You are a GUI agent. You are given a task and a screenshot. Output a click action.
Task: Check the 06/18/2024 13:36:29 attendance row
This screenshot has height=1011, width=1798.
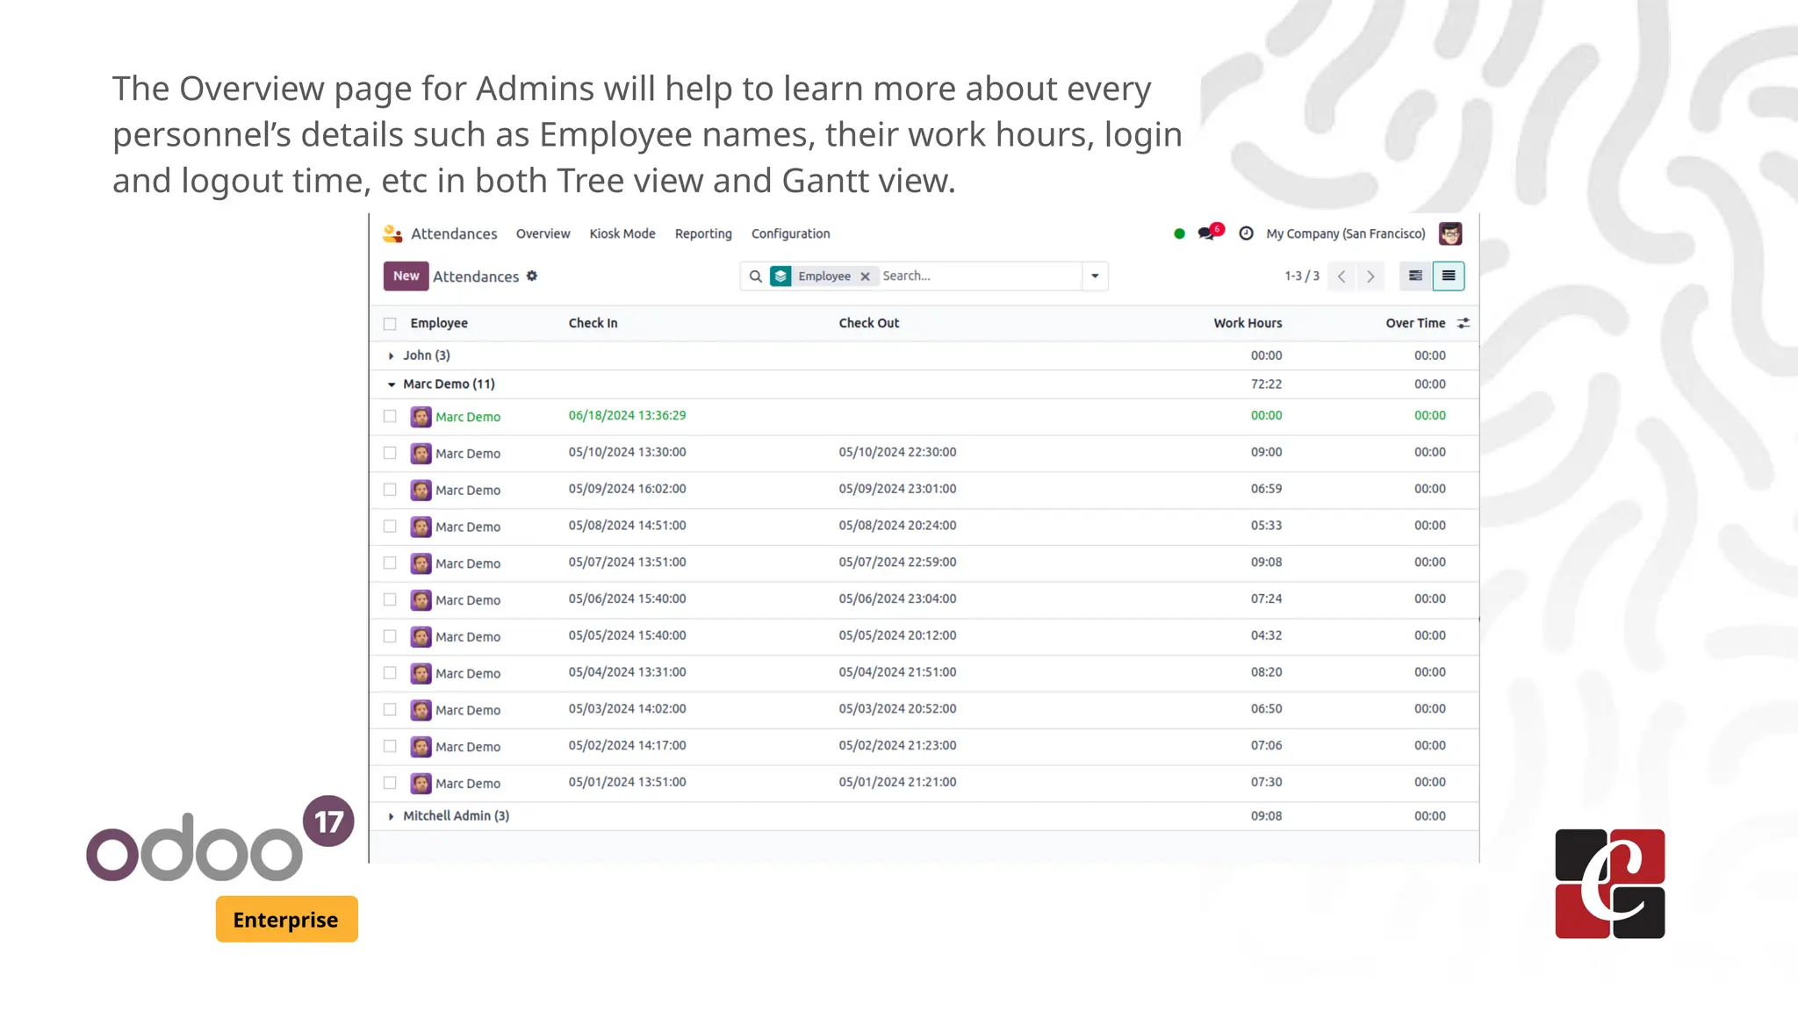pyautogui.click(x=390, y=416)
